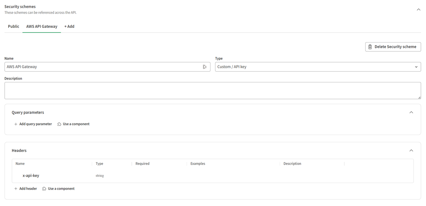Collapse the Security schemes section

point(418,10)
